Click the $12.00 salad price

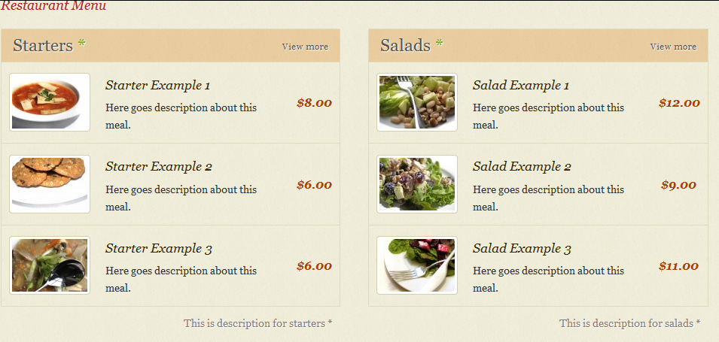[x=679, y=103]
